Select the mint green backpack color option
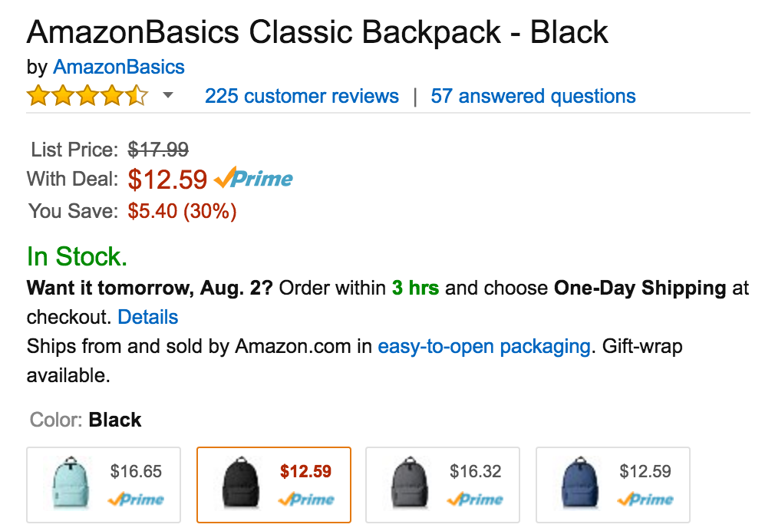This screenshot has height=531, width=775. [103, 484]
